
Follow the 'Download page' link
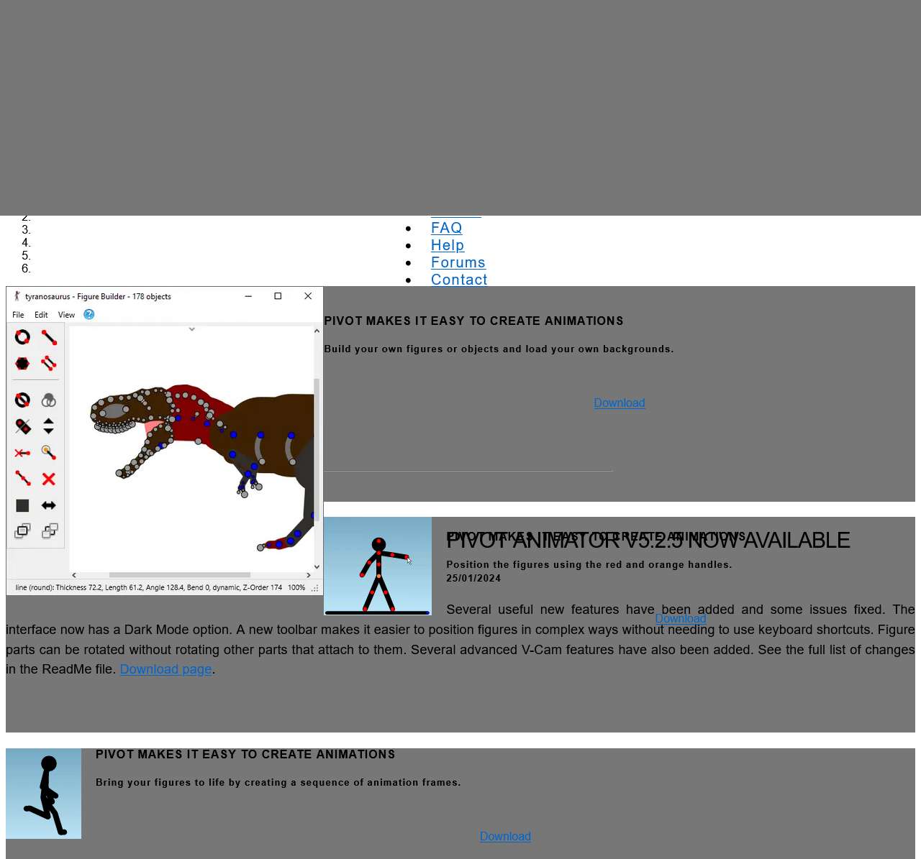coord(165,669)
